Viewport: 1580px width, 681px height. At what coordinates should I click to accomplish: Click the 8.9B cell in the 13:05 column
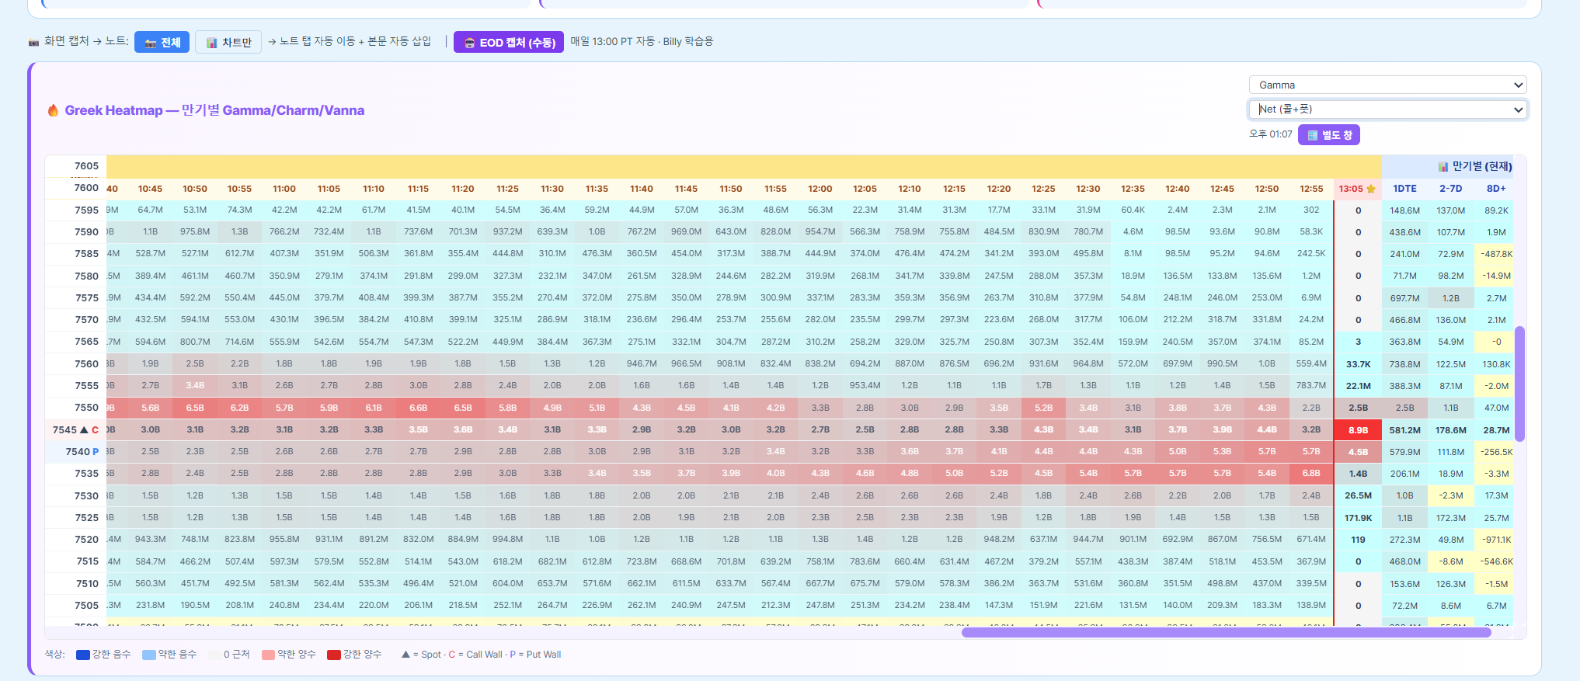click(1358, 429)
